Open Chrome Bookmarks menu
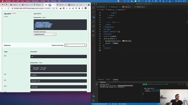Image resolution: width=188 pixels, height=105 pixels. [35, 1]
